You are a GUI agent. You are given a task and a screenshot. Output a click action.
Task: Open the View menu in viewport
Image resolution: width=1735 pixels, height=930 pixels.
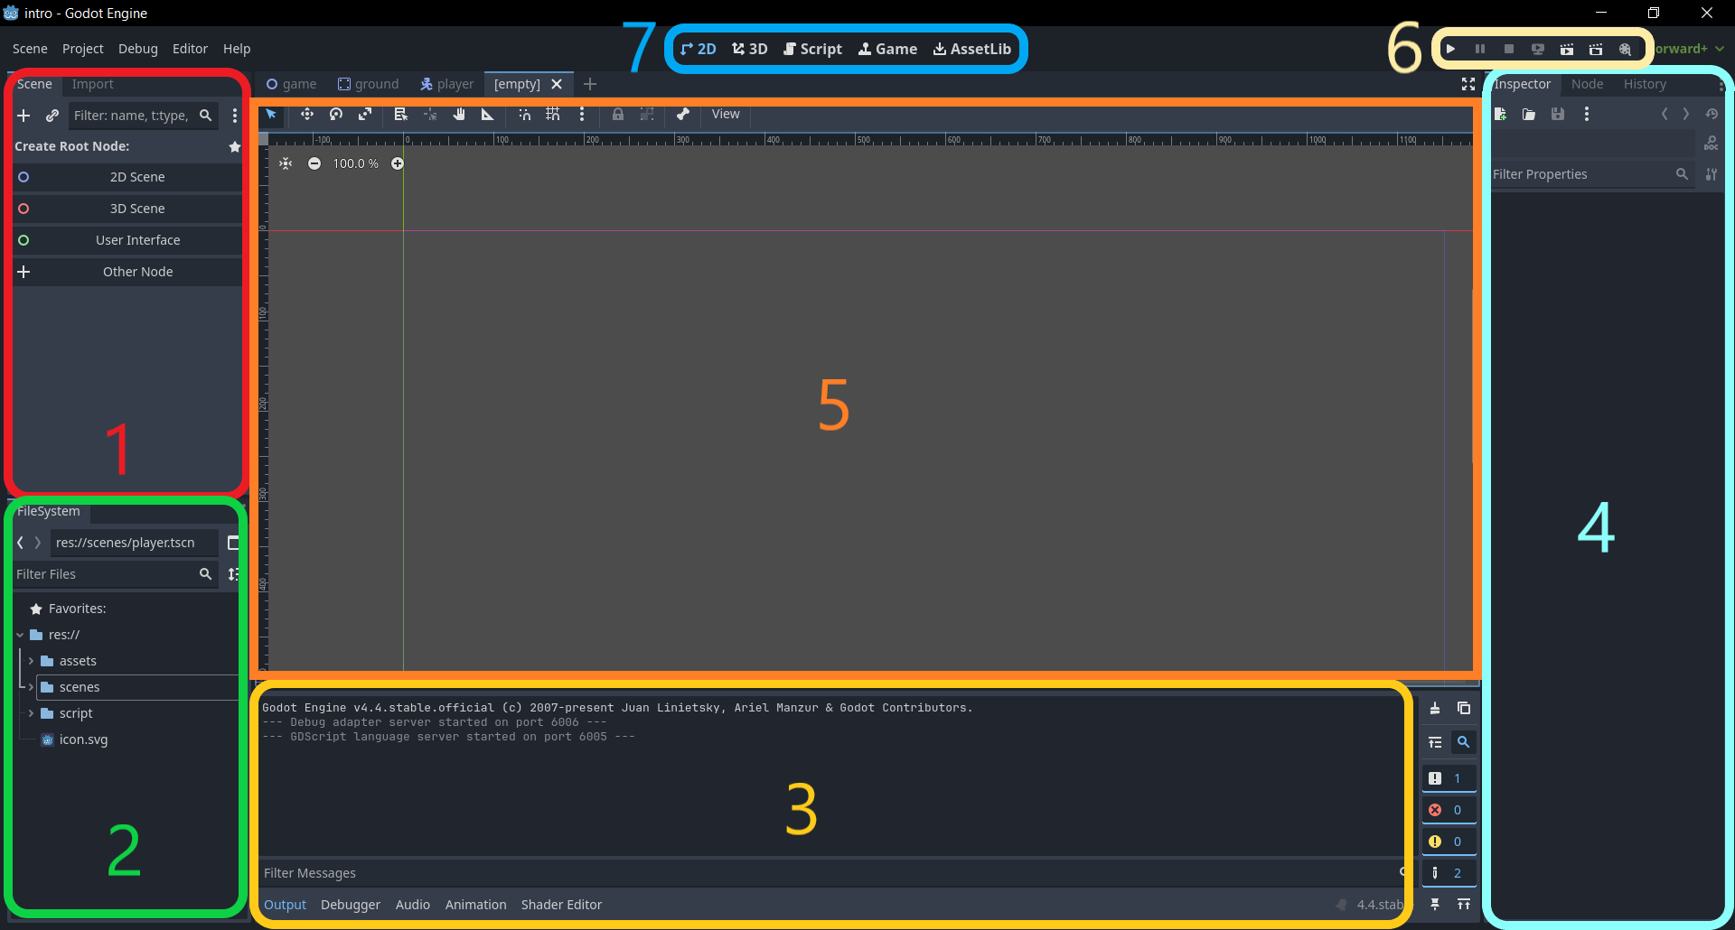726,114
